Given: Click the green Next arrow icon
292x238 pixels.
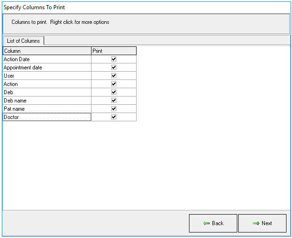Looking at the screenshot, I should point(256,223).
